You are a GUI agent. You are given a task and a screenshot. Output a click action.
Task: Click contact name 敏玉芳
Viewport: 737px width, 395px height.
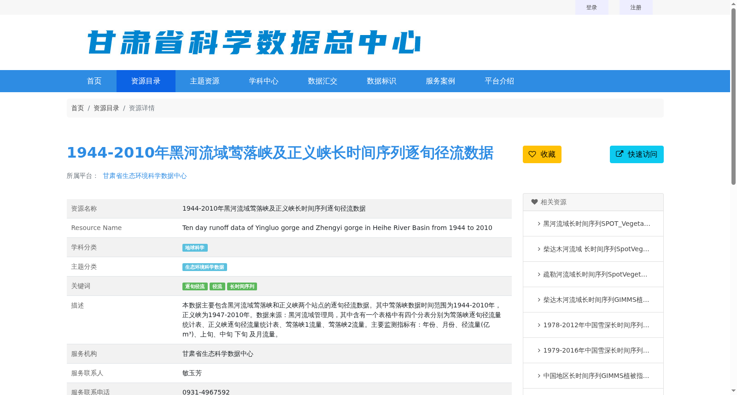coord(192,373)
